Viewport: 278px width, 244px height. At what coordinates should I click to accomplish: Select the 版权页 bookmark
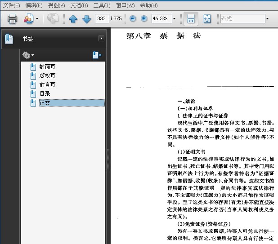tap(47, 76)
